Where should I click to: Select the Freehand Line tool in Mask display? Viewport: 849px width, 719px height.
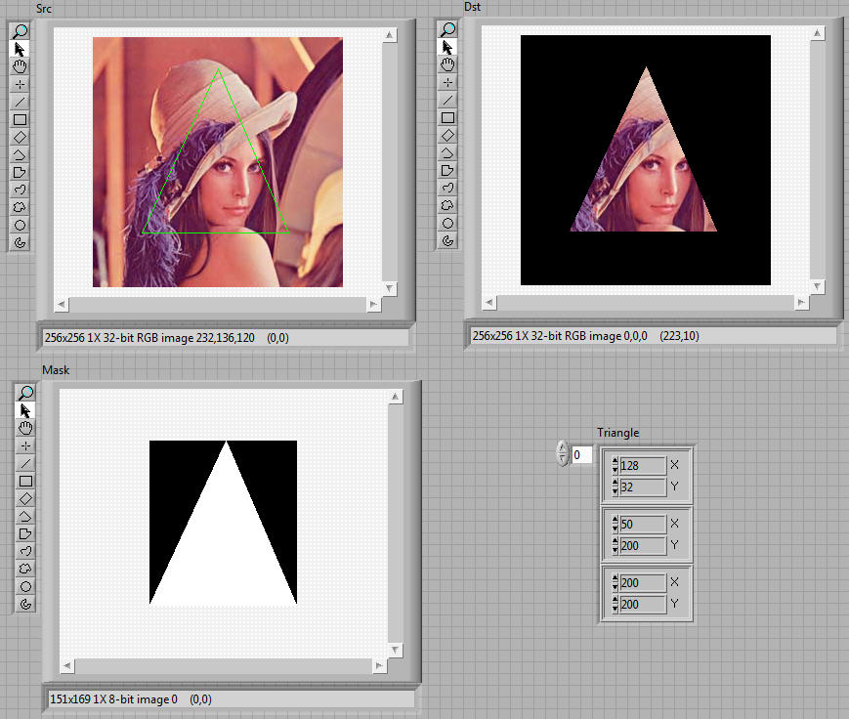coord(25,551)
